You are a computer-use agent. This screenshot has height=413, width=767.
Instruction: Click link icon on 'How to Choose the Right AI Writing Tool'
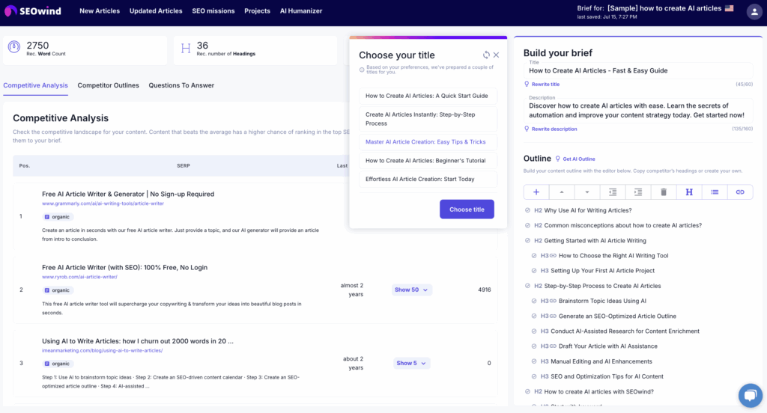tap(554, 256)
